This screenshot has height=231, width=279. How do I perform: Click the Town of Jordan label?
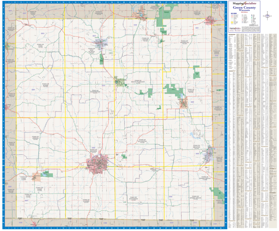coord(35,138)
